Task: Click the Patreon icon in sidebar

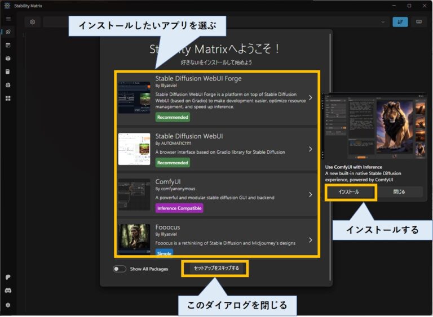Action: pyautogui.click(x=8, y=278)
